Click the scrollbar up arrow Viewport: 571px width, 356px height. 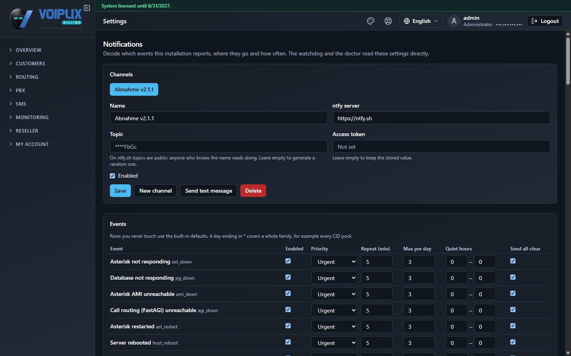pos(568,34)
